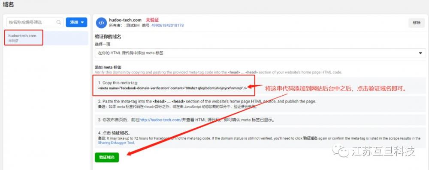The image size is (429, 170).
Task: Click the 验证你的域名 heading
Action: tap(108, 37)
